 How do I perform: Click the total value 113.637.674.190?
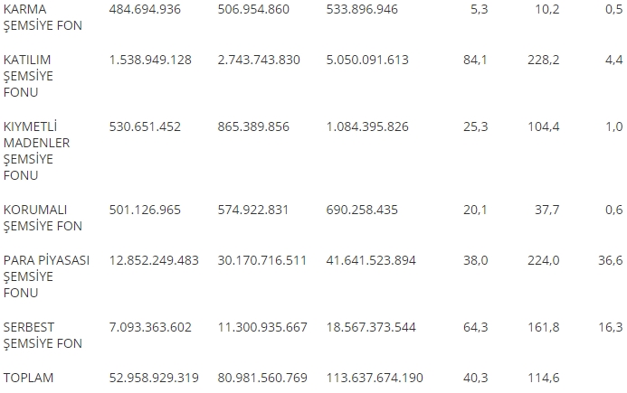375,378
